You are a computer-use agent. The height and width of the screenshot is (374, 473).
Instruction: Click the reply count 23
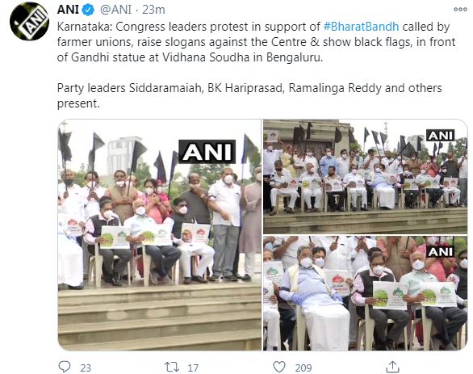86,368
